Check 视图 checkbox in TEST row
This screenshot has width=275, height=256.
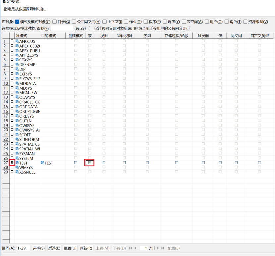pos(104,163)
